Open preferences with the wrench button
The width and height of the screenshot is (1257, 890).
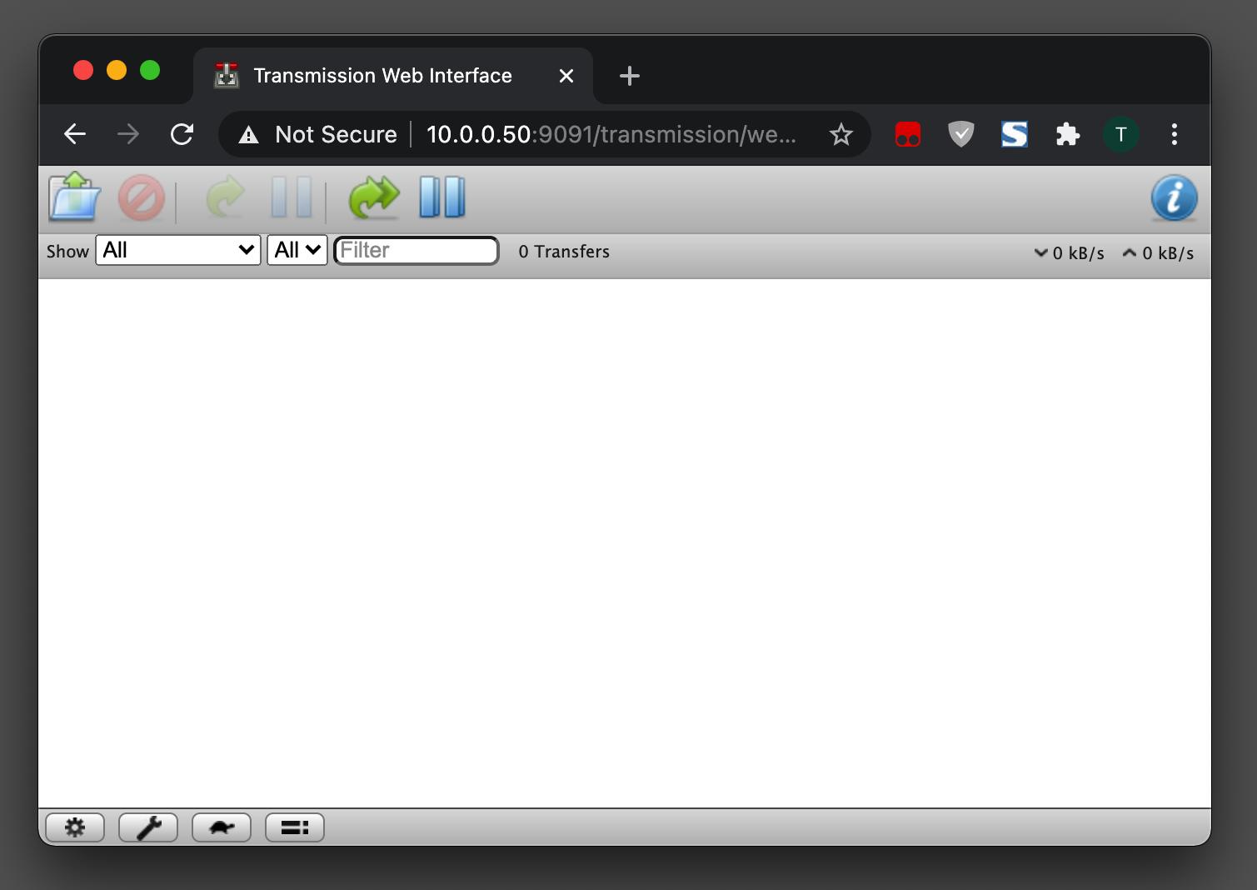click(148, 827)
